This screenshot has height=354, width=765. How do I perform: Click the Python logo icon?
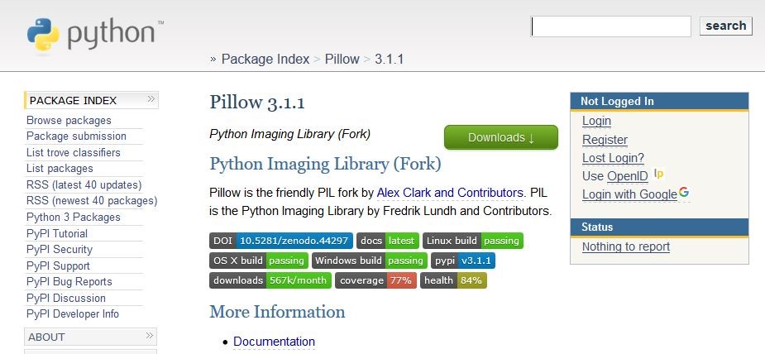[x=43, y=35]
